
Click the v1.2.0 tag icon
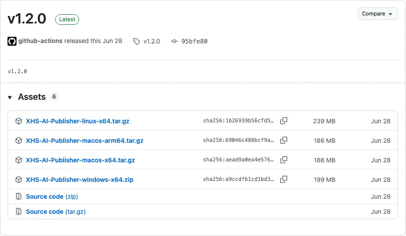(x=137, y=41)
